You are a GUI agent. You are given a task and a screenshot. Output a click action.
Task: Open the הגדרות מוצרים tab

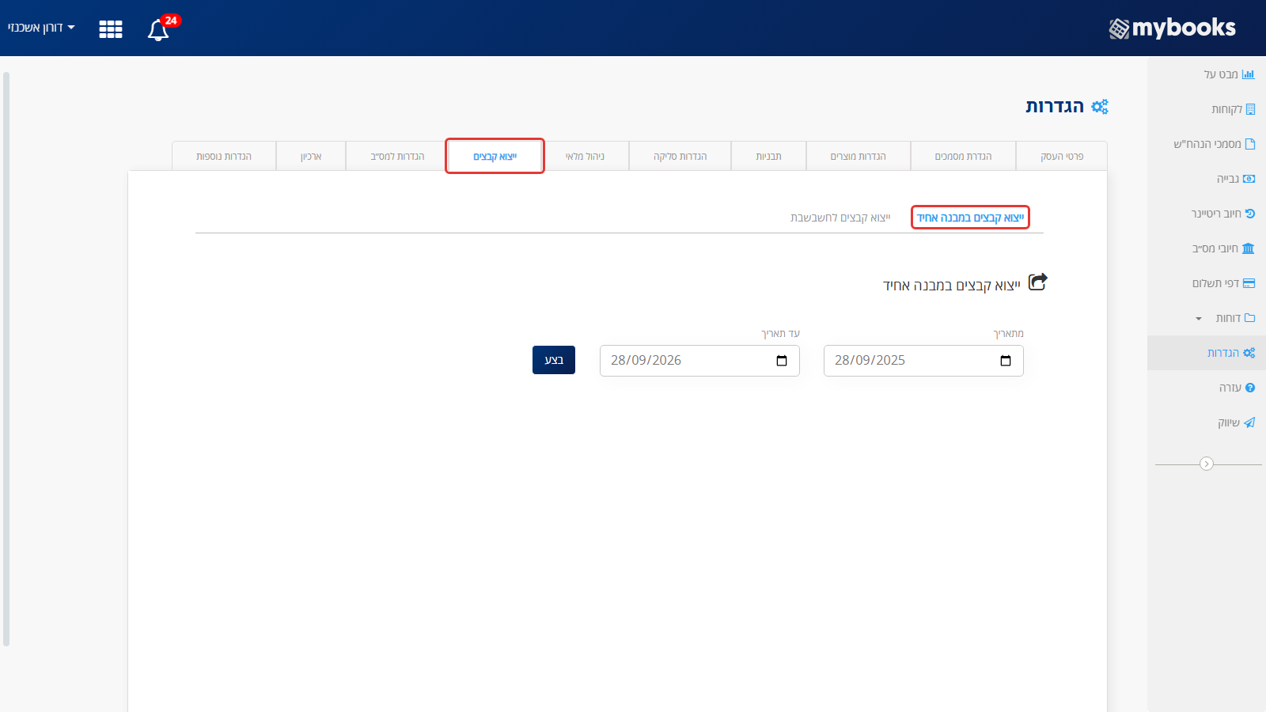(859, 157)
